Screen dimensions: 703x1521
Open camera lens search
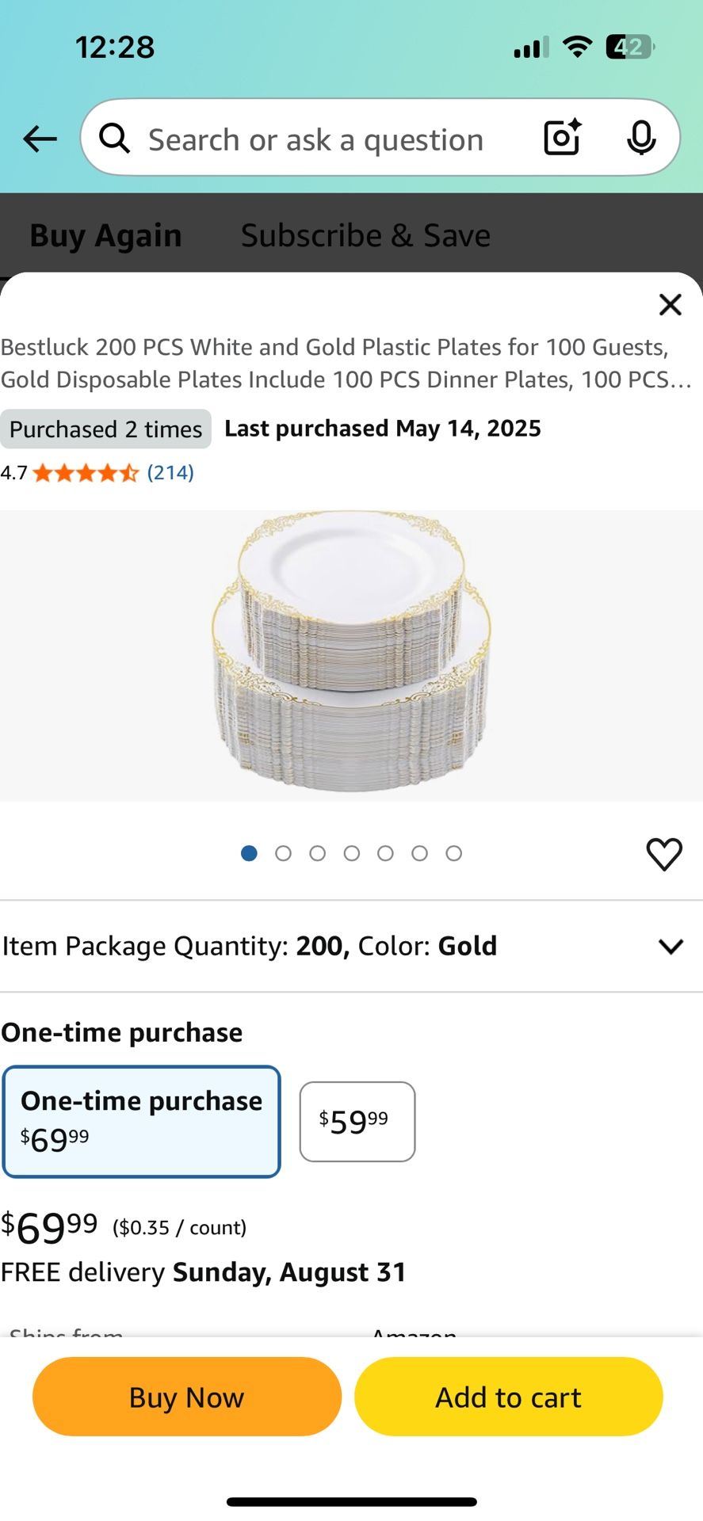tap(563, 138)
